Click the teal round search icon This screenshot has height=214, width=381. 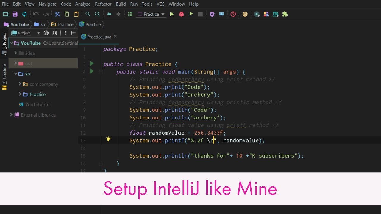pos(257,14)
